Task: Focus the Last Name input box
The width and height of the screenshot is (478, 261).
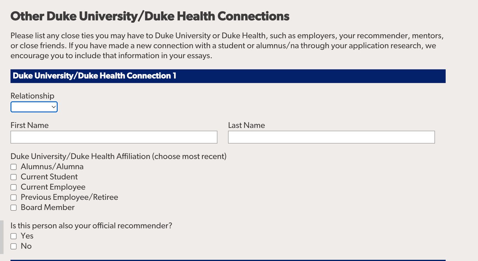Action: tap(331, 137)
